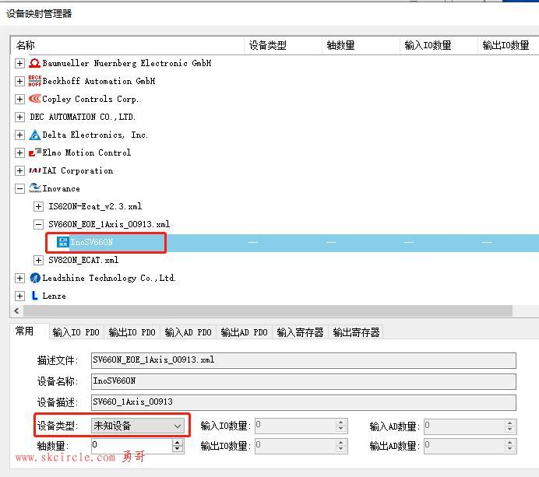
Task: Select the Copley Controls Corp. row
Action: [x=90, y=100]
